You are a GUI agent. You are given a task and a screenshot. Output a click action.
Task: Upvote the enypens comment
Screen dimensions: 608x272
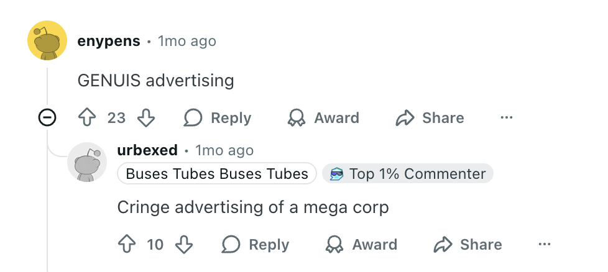[86, 118]
